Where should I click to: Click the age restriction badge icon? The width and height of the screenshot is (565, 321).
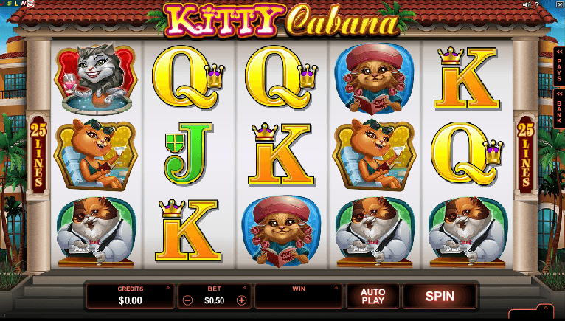click(x=31, y=3)
